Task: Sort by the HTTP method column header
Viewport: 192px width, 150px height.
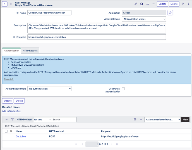Action: [56, 131]
